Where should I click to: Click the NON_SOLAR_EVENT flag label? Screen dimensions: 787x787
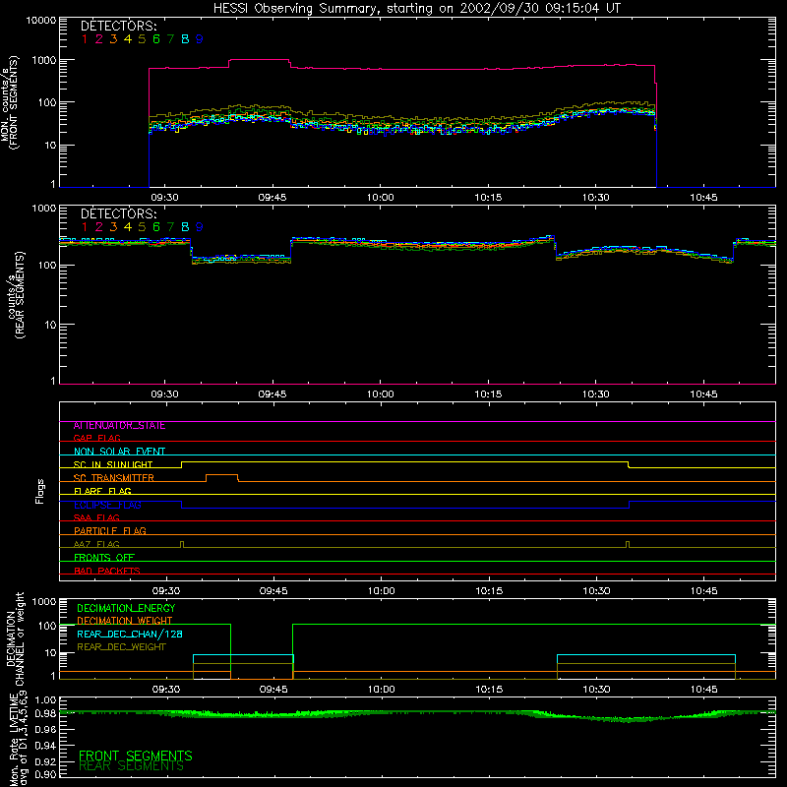tap(119, 452)
